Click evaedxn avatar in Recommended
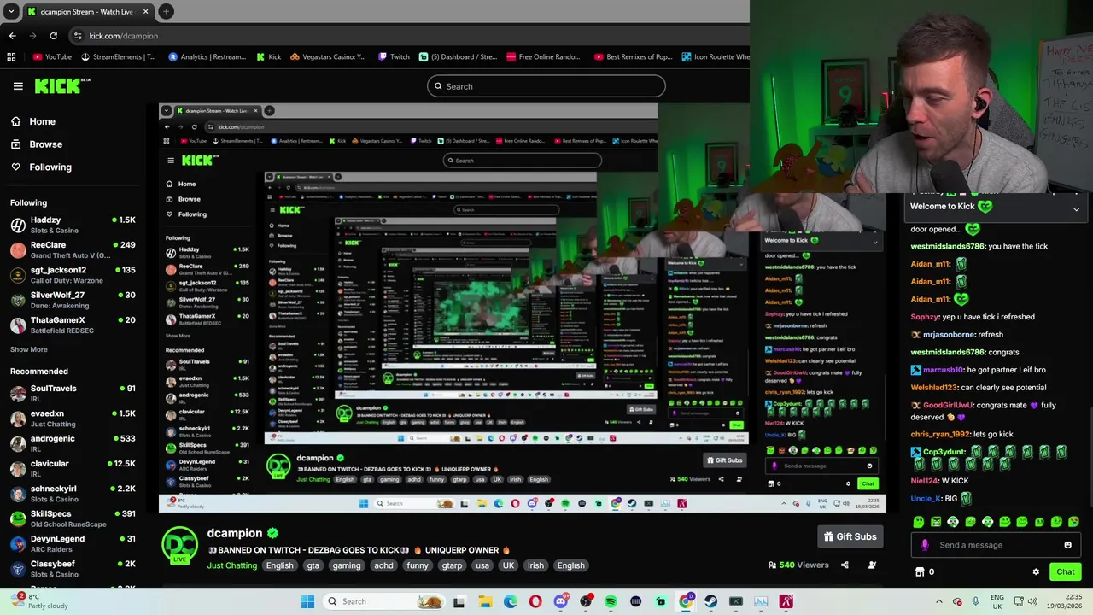Screen dimensions: 1093x615 tap(18, 419)
